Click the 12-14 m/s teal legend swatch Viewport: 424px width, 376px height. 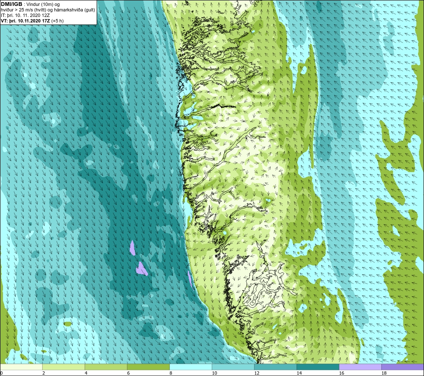tap(275, 367)
